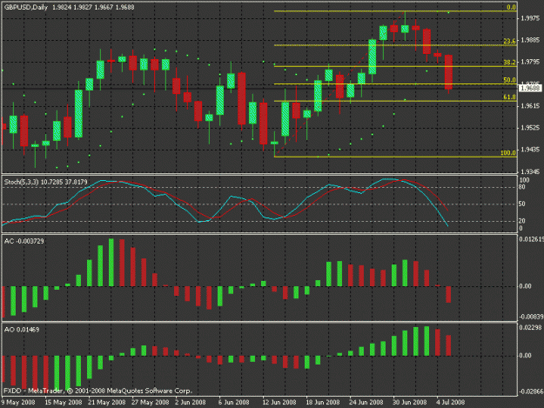This screenshot has width=544, height=408.
Task: Click the last red candlestick near 50.0 level
Action: [x=448, y=72]
